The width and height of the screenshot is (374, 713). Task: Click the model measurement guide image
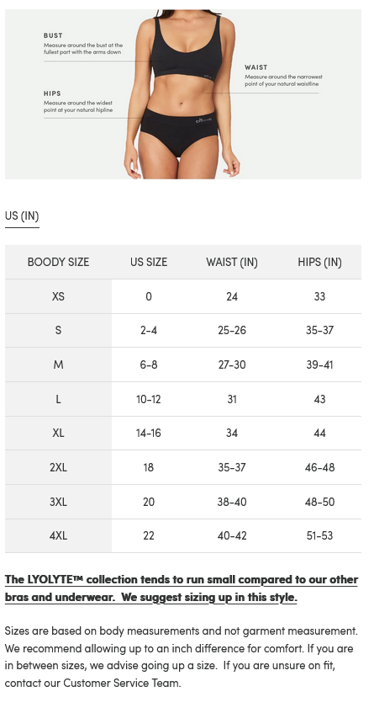click(183, 94)
